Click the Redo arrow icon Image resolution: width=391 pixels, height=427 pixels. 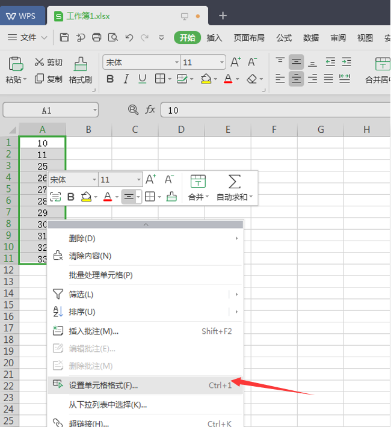pos(145,37)
